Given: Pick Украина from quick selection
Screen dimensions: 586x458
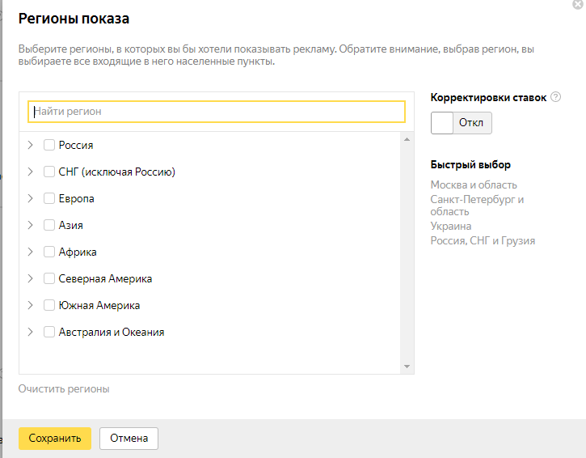Looking at the screenshot, I should [451, 227].
